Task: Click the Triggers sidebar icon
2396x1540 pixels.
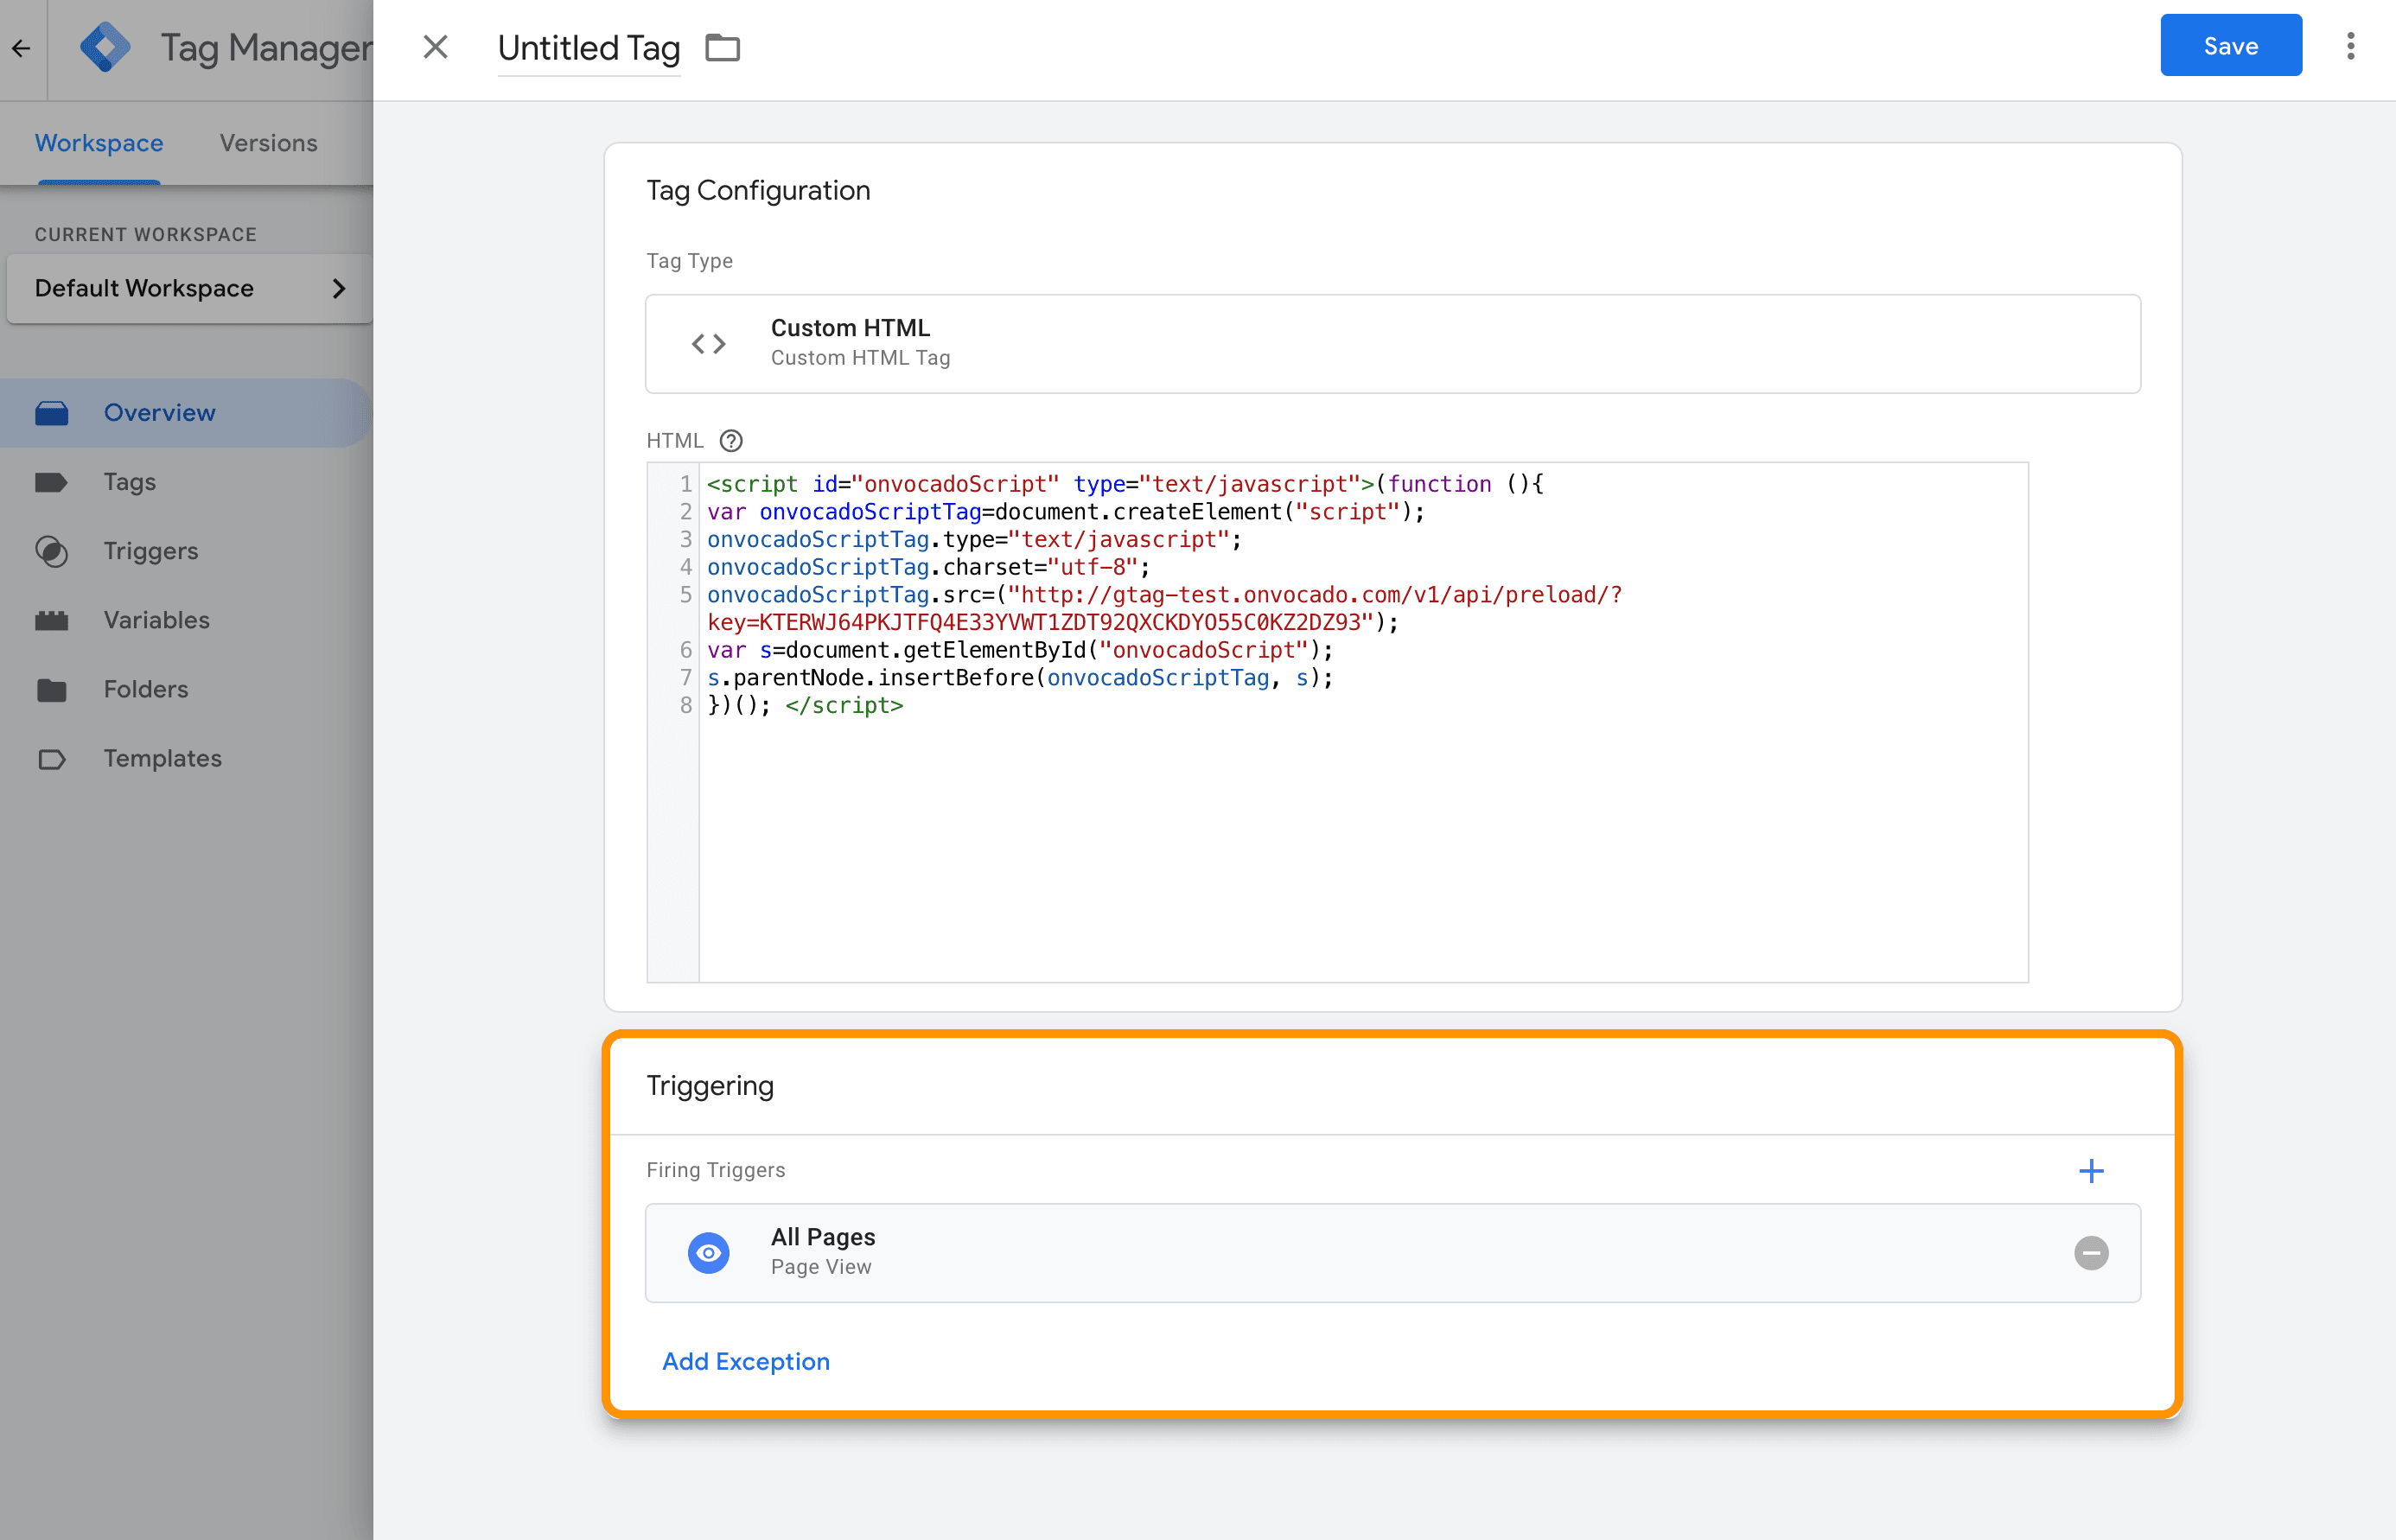Action: tap(51, 550)
